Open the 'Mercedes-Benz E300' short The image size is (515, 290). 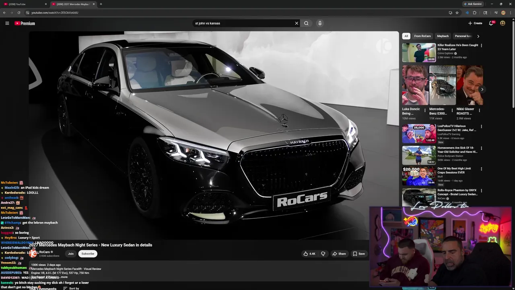[442, 85]
